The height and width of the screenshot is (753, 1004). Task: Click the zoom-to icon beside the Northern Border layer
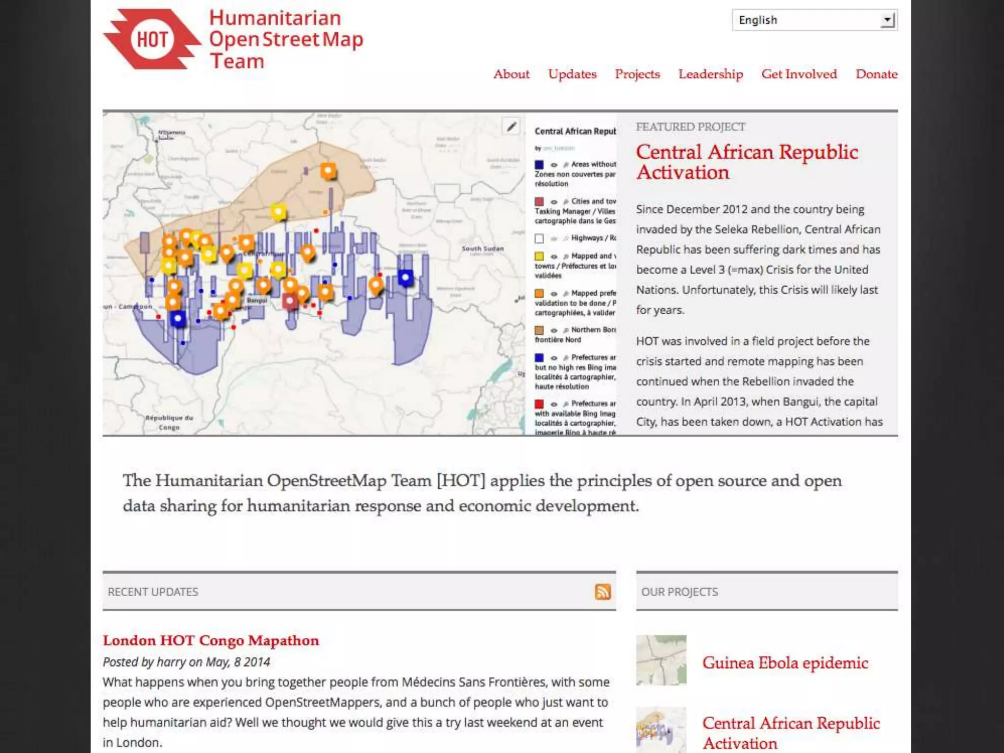coord(566,330)
